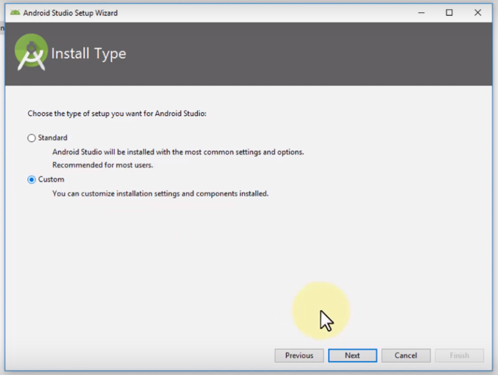Click the 'Recommended for most users.' text

102,165
